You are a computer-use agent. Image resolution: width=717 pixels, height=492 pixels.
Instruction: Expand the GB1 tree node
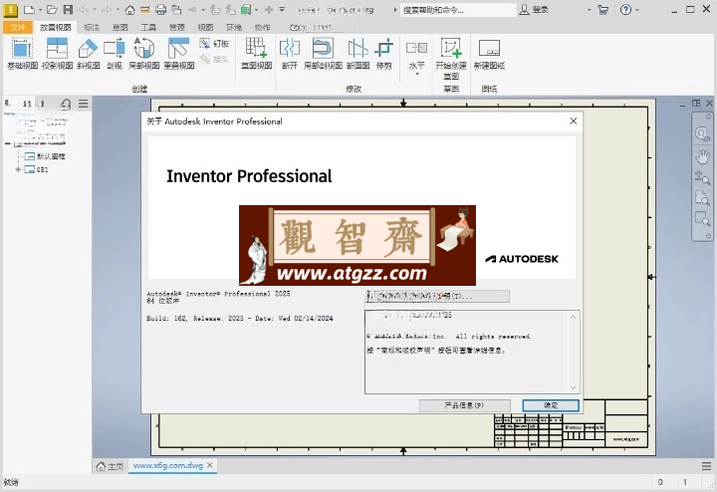pos(18,169)
